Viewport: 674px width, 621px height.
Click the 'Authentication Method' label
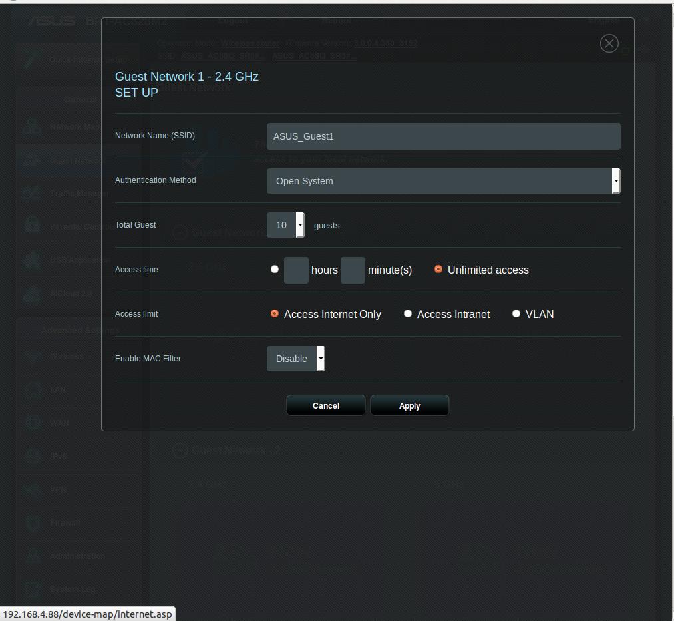[x=155, y=180]
